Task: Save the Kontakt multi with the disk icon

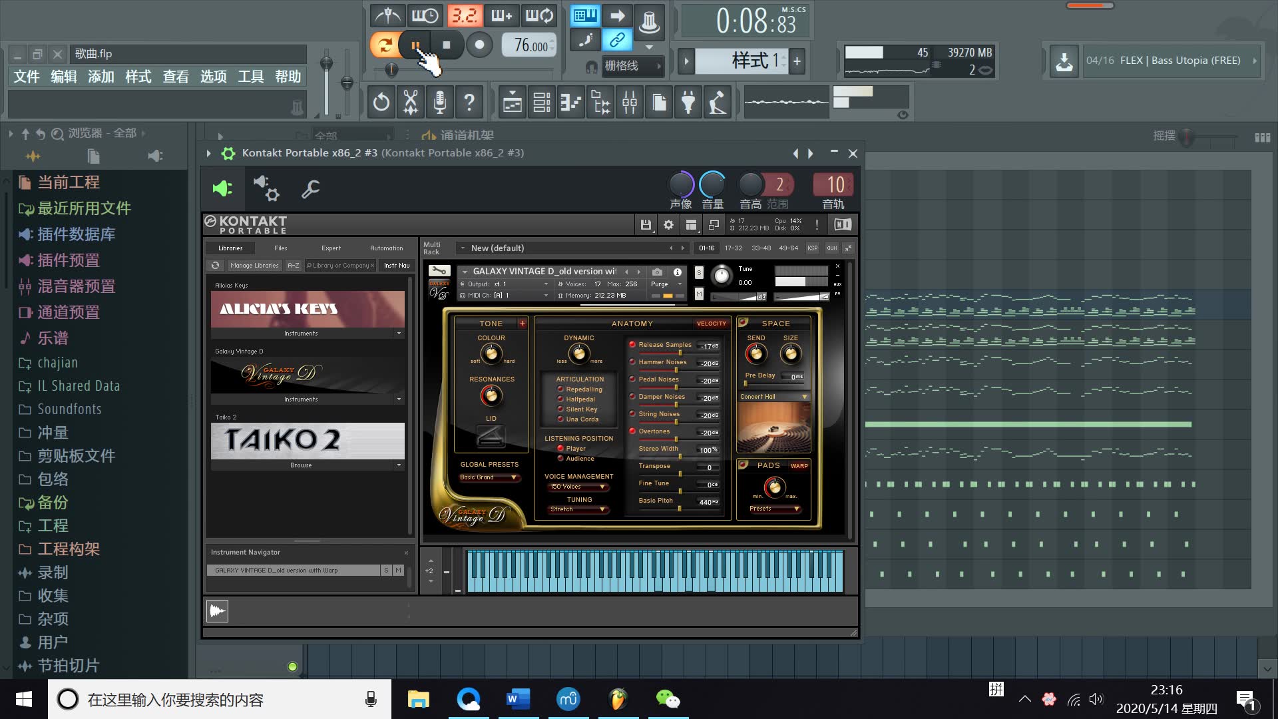Action: click(646, 224)
